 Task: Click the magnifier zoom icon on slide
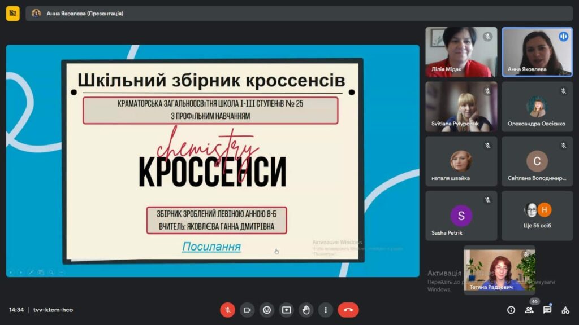pyautogui.click(x=51, y=272)
